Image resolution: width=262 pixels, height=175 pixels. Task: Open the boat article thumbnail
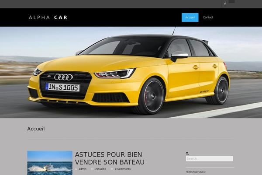50,163
